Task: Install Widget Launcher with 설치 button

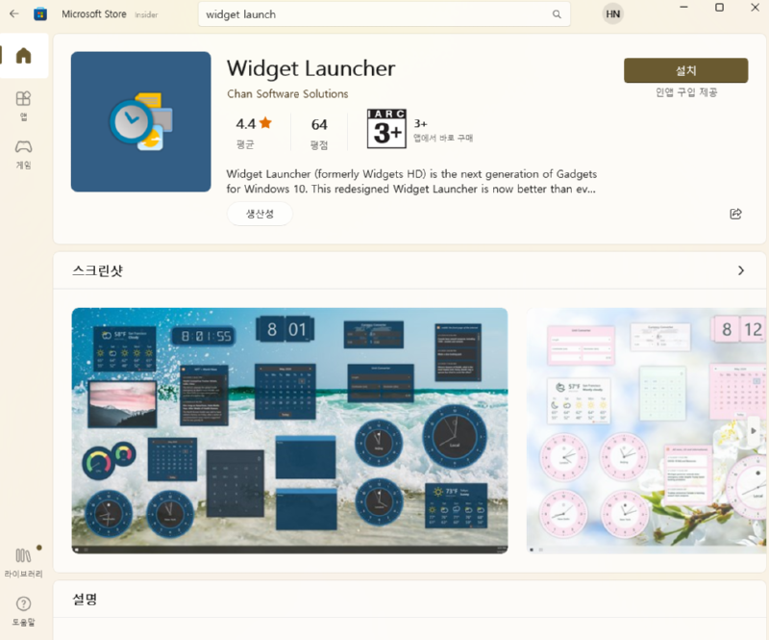Action: point(685,70)
